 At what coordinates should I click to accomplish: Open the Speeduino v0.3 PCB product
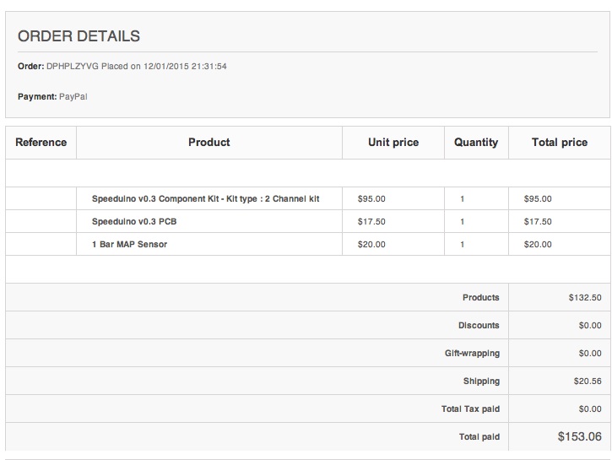(134, 222)
